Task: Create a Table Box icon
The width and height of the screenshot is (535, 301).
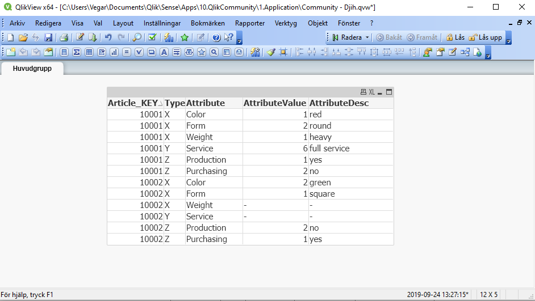Action: pyautogui.click(x=89, y=52)
